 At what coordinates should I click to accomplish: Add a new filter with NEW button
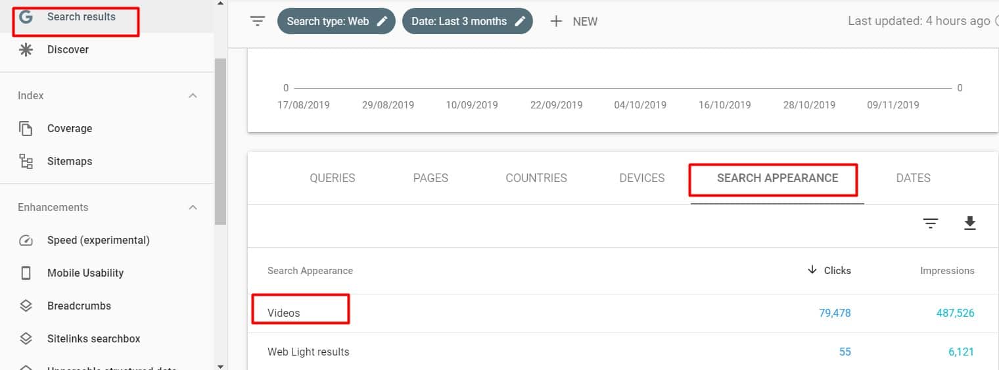[x=574, y=21]
